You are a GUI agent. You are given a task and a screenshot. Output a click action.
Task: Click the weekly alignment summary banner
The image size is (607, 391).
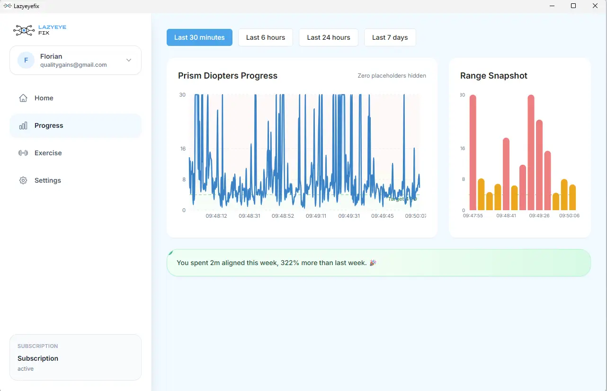point(379,263)
